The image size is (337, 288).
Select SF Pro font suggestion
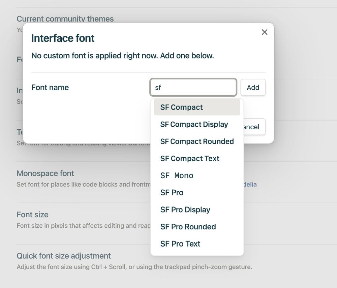pos(197,193)
